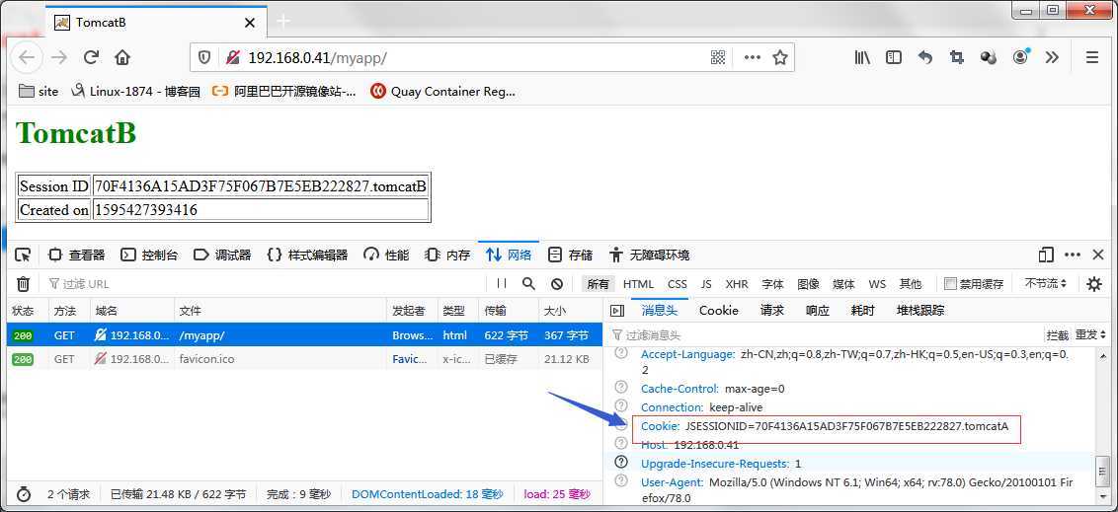The width and height of the screenshot is (1118, 512).
Task: Toggle responsive design mode icon
Action: [x=1046, y=255]
